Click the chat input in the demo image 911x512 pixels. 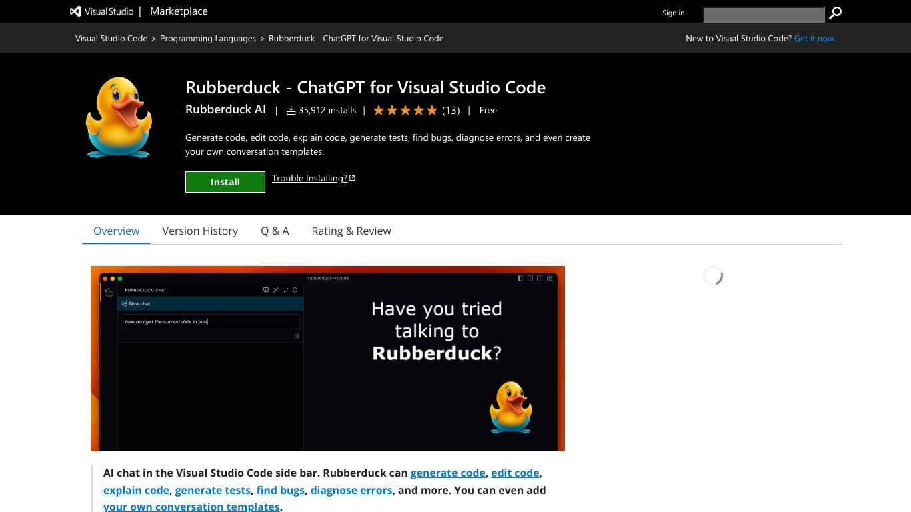coord(211,321)
